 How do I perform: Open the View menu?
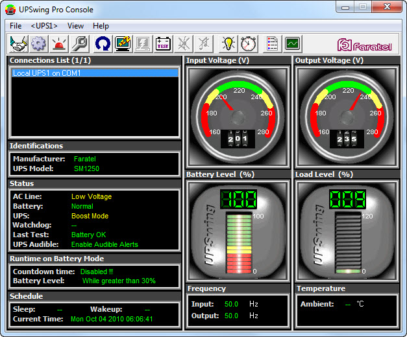tap(75, 26)
